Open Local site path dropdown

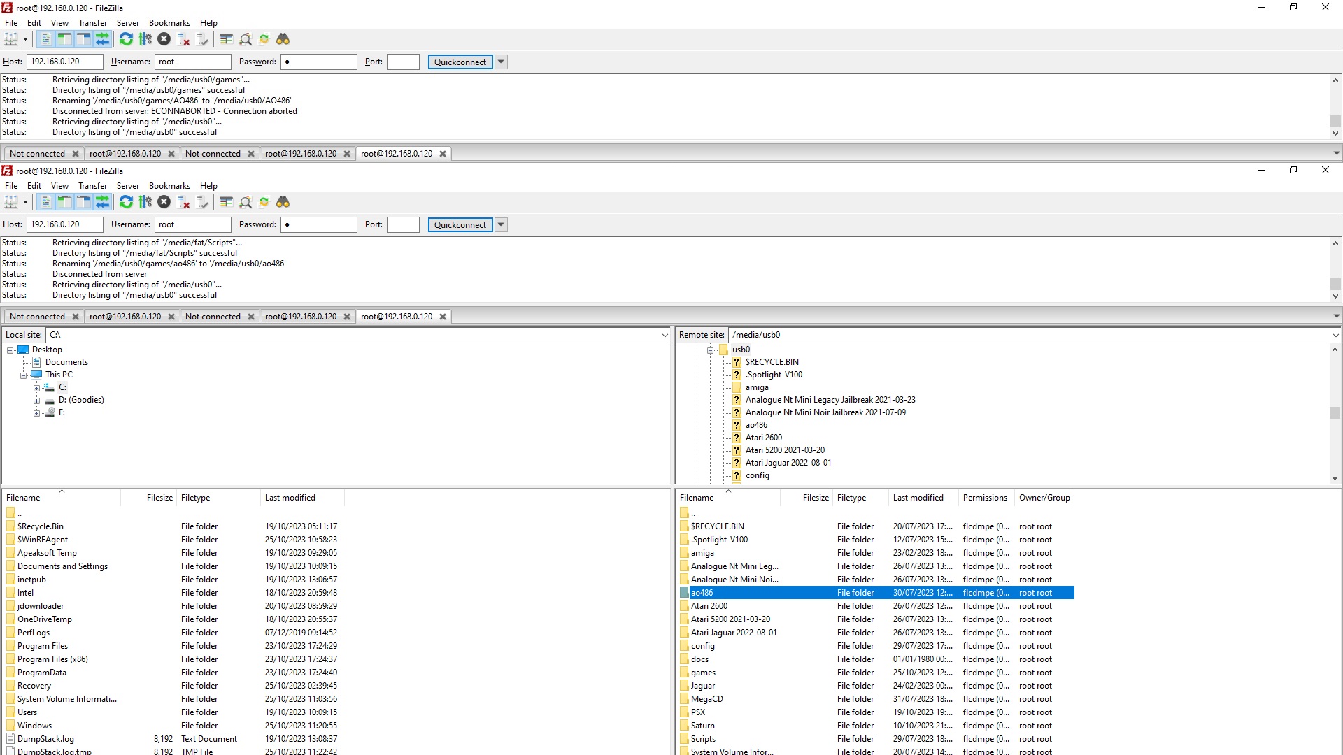tap(665, 336)
